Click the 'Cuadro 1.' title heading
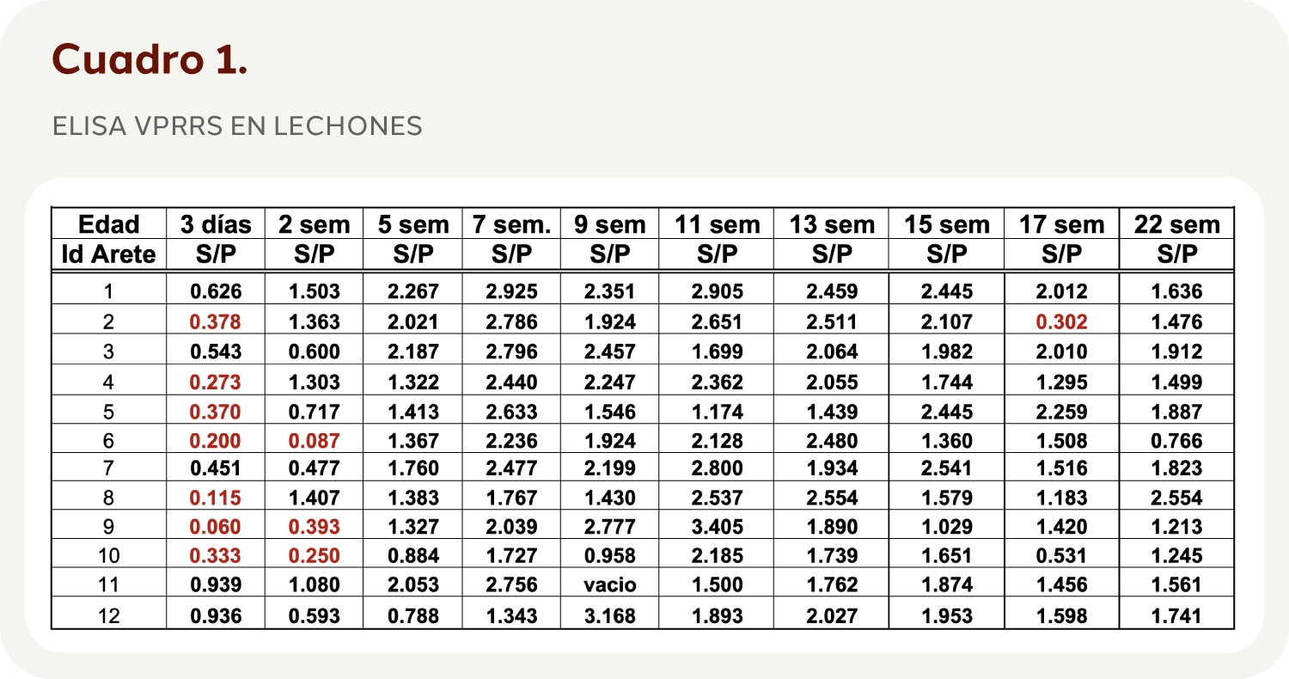1289x679 pixels. pos(150,58)
